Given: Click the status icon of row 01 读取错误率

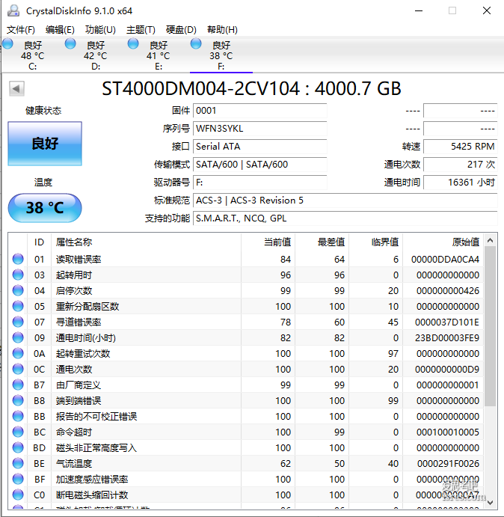Looking at the screenshot, I should tap(18, 259).
